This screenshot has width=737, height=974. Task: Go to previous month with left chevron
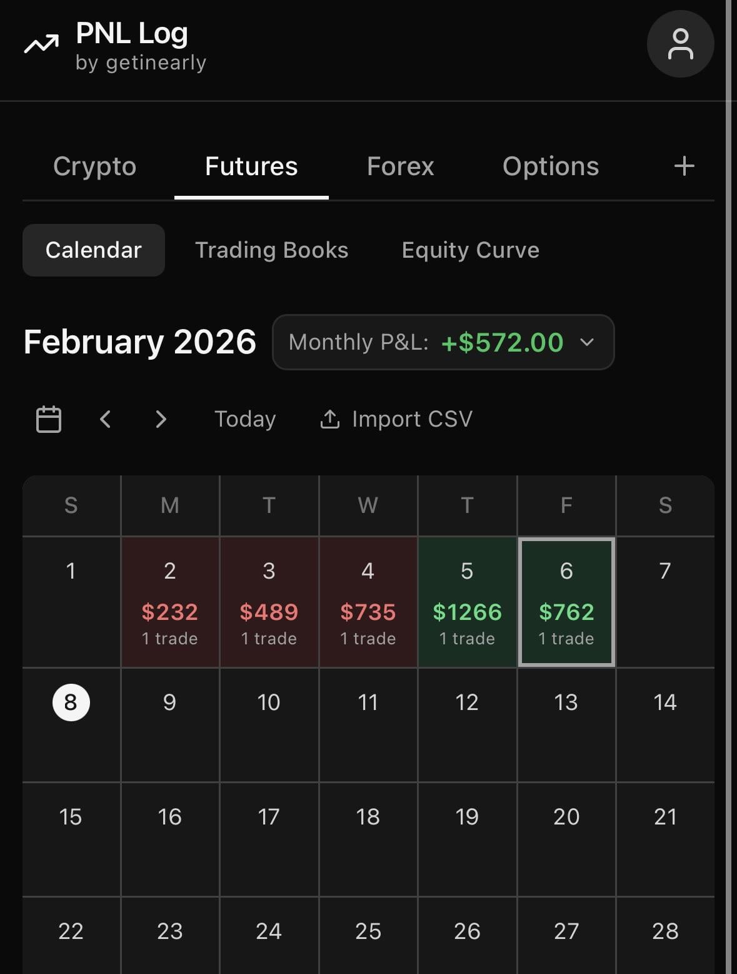106,419
